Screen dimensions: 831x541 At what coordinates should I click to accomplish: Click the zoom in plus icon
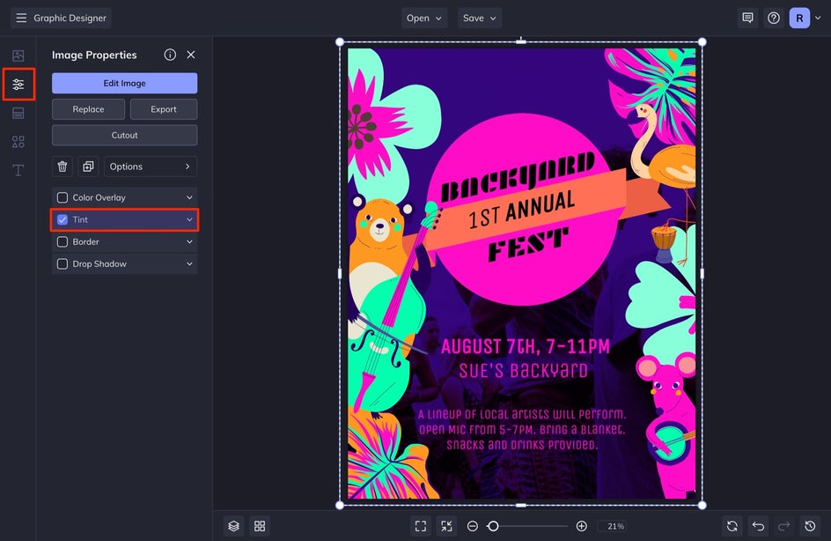(581, 526)
